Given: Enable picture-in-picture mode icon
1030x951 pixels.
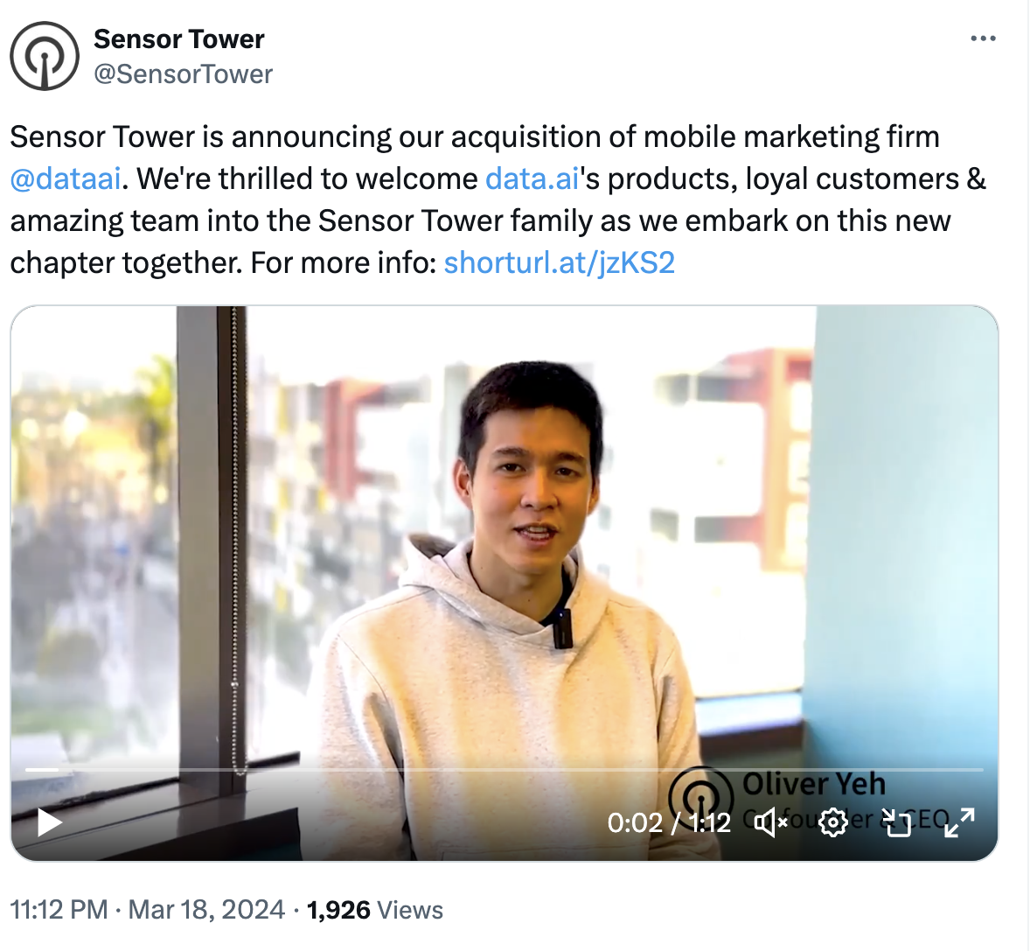Looking at the screenshot, I should [x=896, y=822].
